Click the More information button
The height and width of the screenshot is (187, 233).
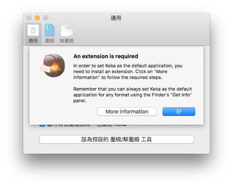(x=127, y=111)
